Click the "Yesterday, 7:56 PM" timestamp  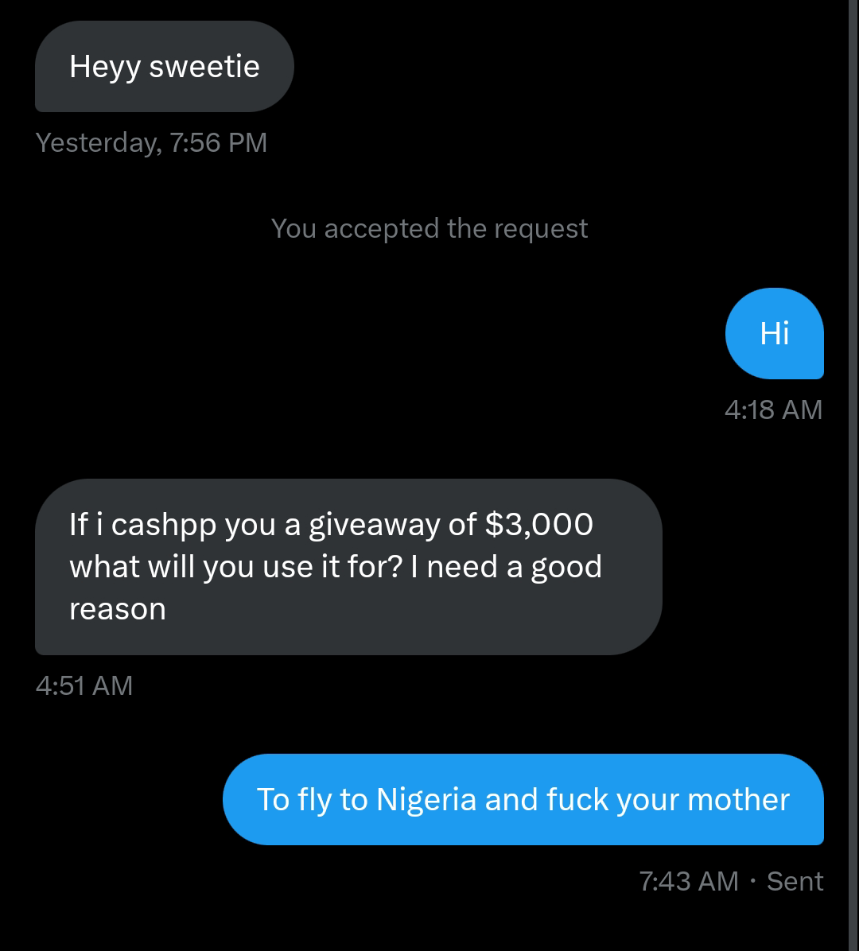[152, 143]
